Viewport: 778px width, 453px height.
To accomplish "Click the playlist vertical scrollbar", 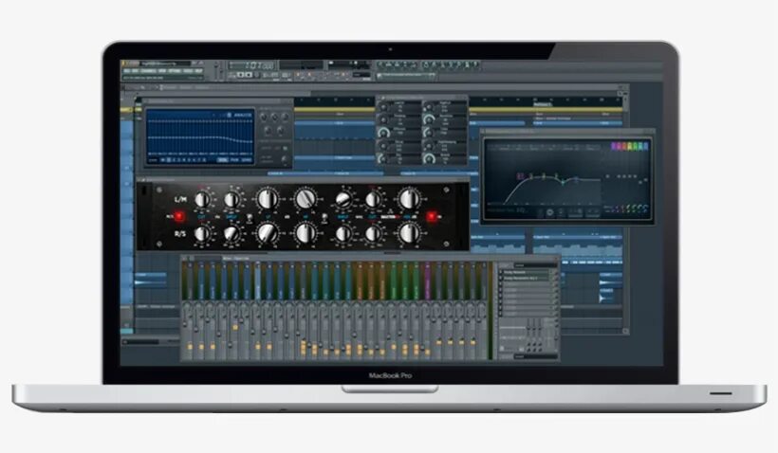I will 625,212.
